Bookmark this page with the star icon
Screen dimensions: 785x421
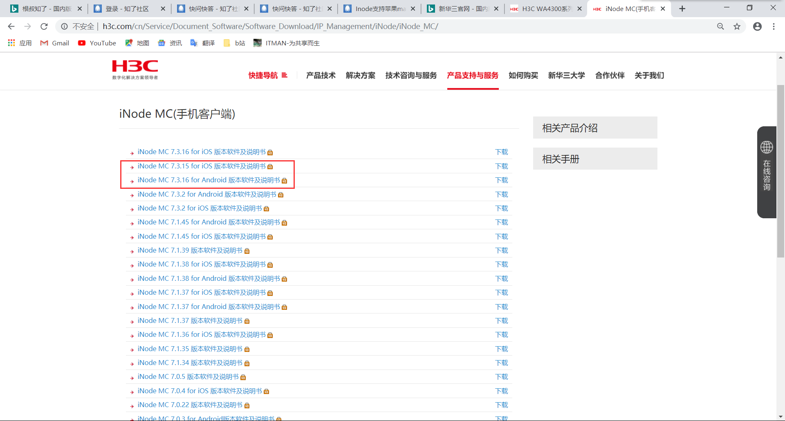(x=737, y=27)
